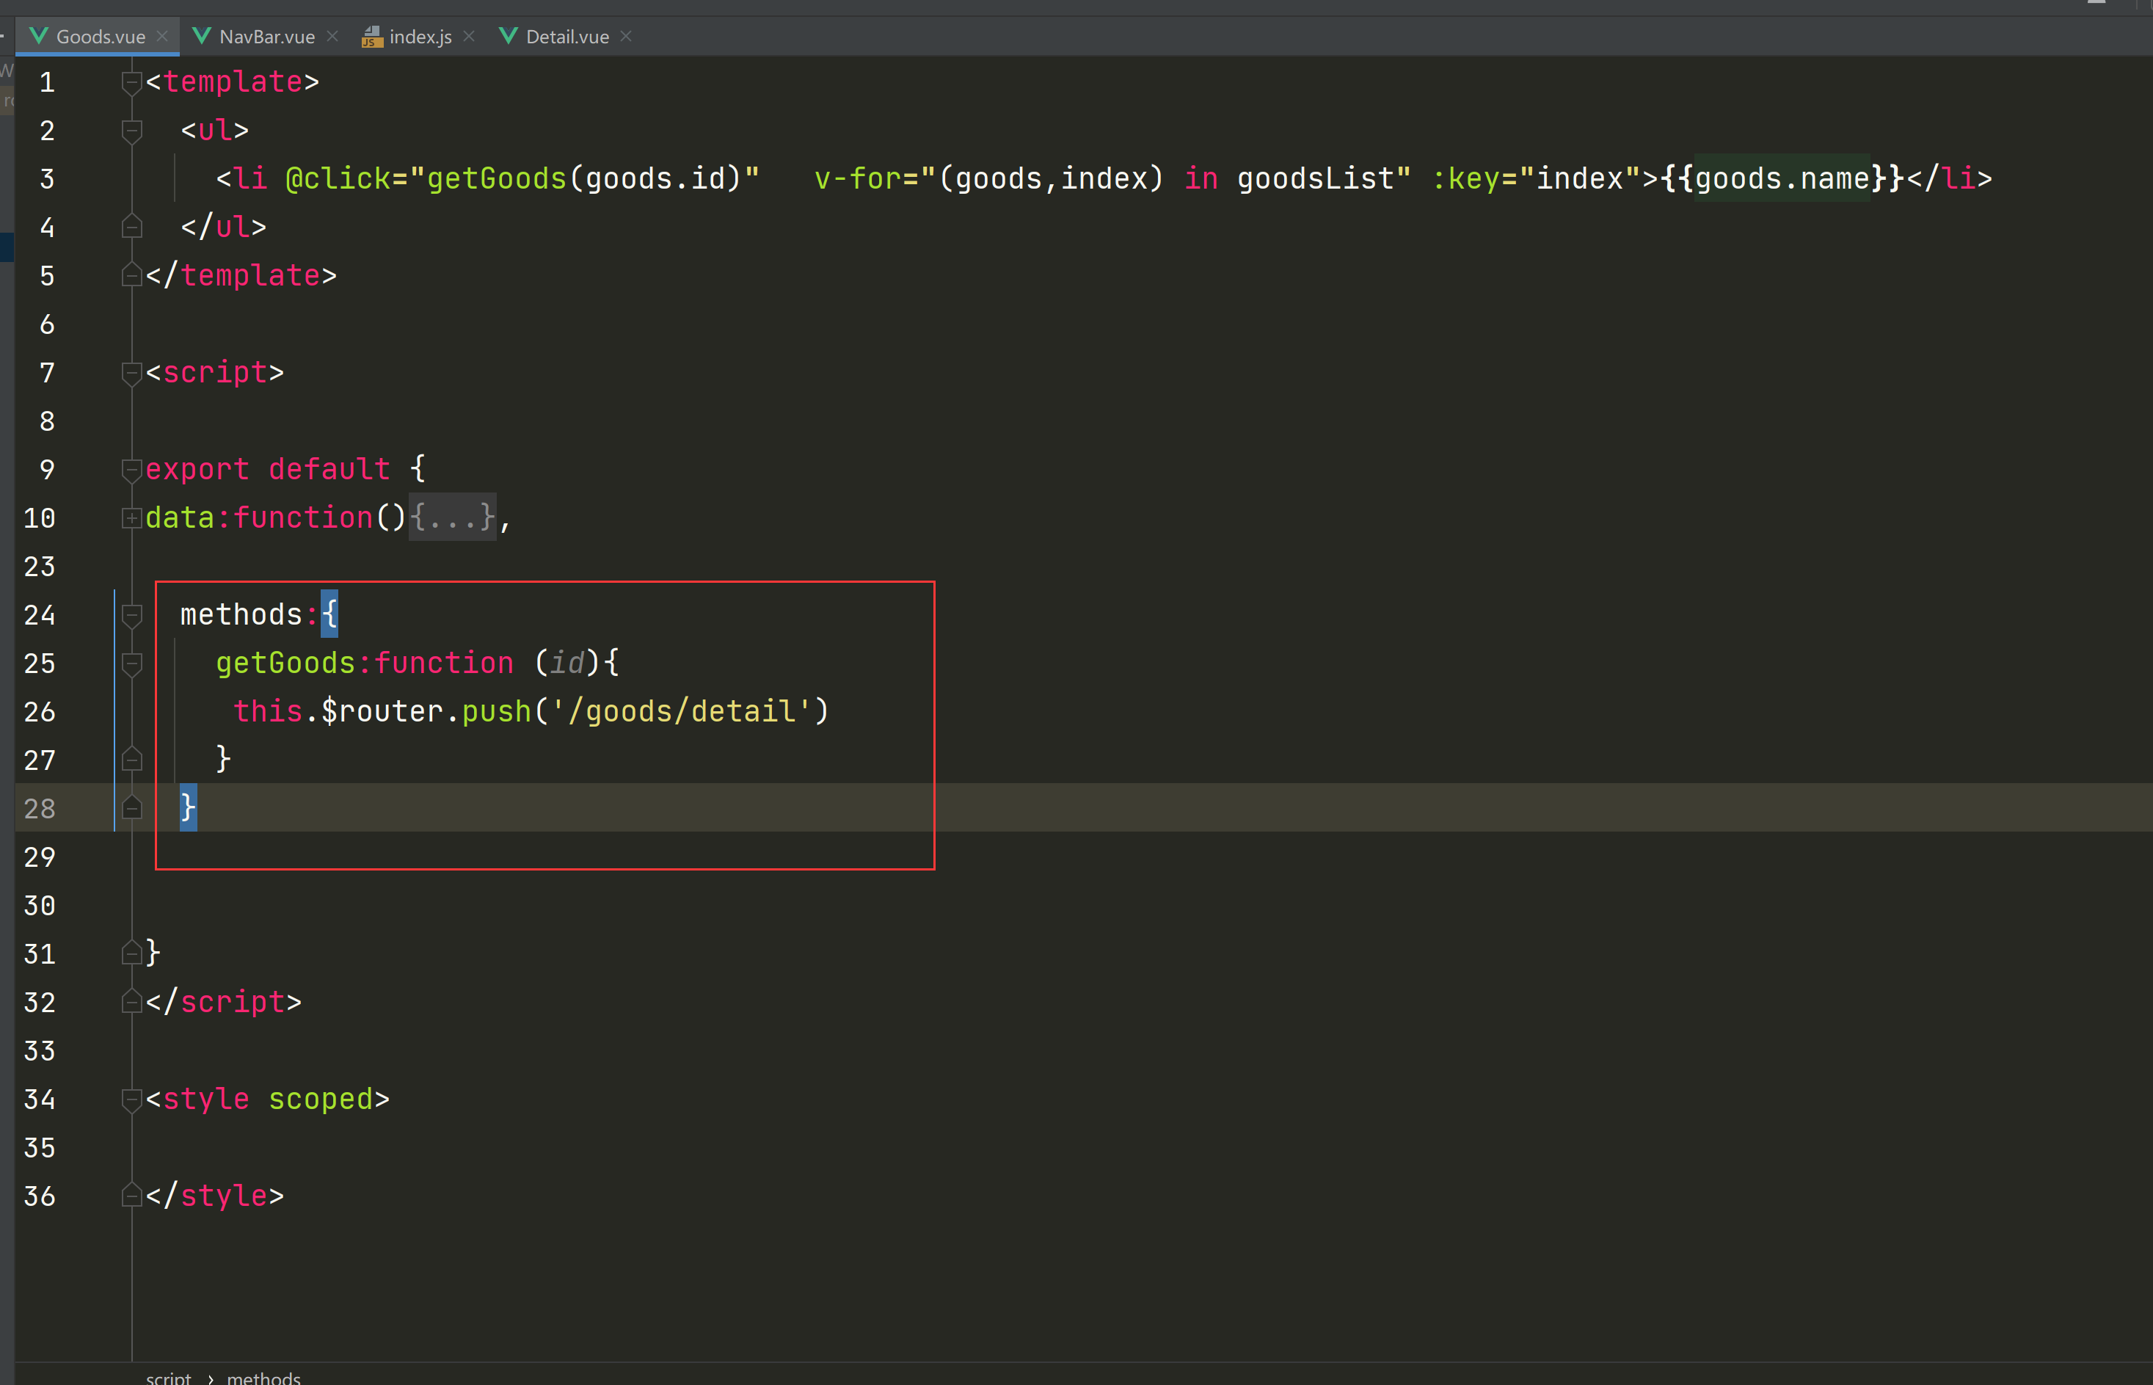Image resolution: width=2153 pixels, height=1385 pixels.
Task: Click '$router' on line 26
Action: 382,711
